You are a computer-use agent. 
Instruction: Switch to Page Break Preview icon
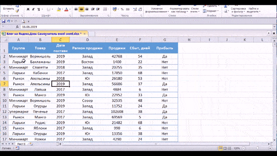(x=229, y=148)
